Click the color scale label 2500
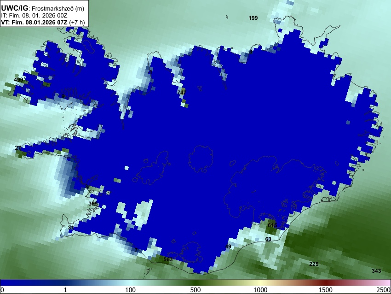This screenshot has width=391, height=294. [x=384, y=290]
